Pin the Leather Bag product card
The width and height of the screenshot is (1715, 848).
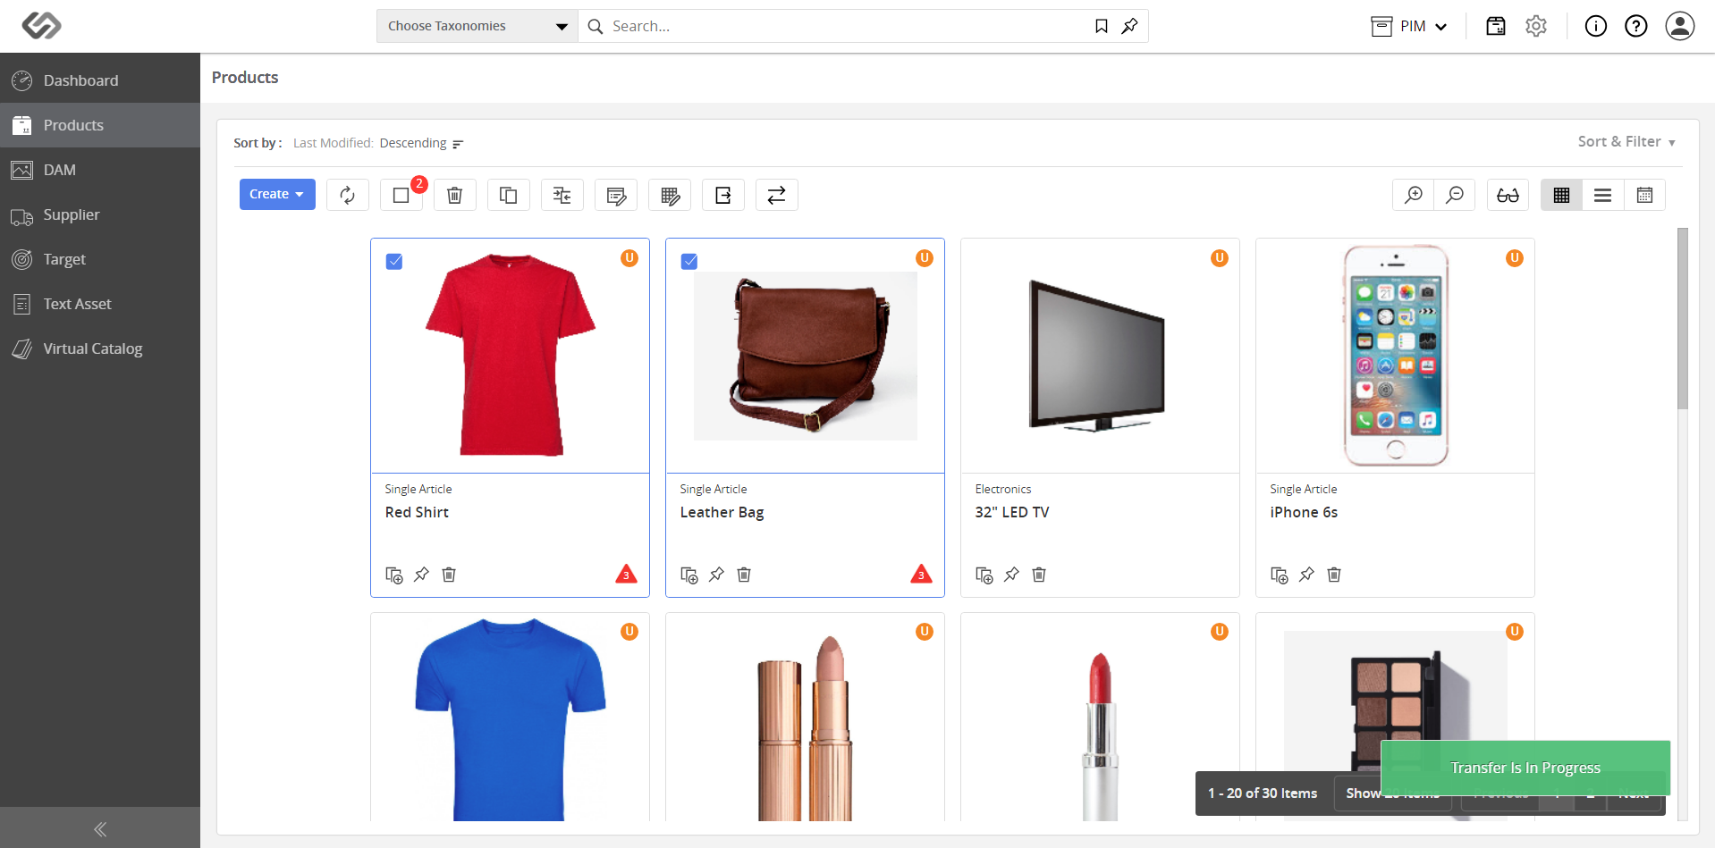coord(716,575)
